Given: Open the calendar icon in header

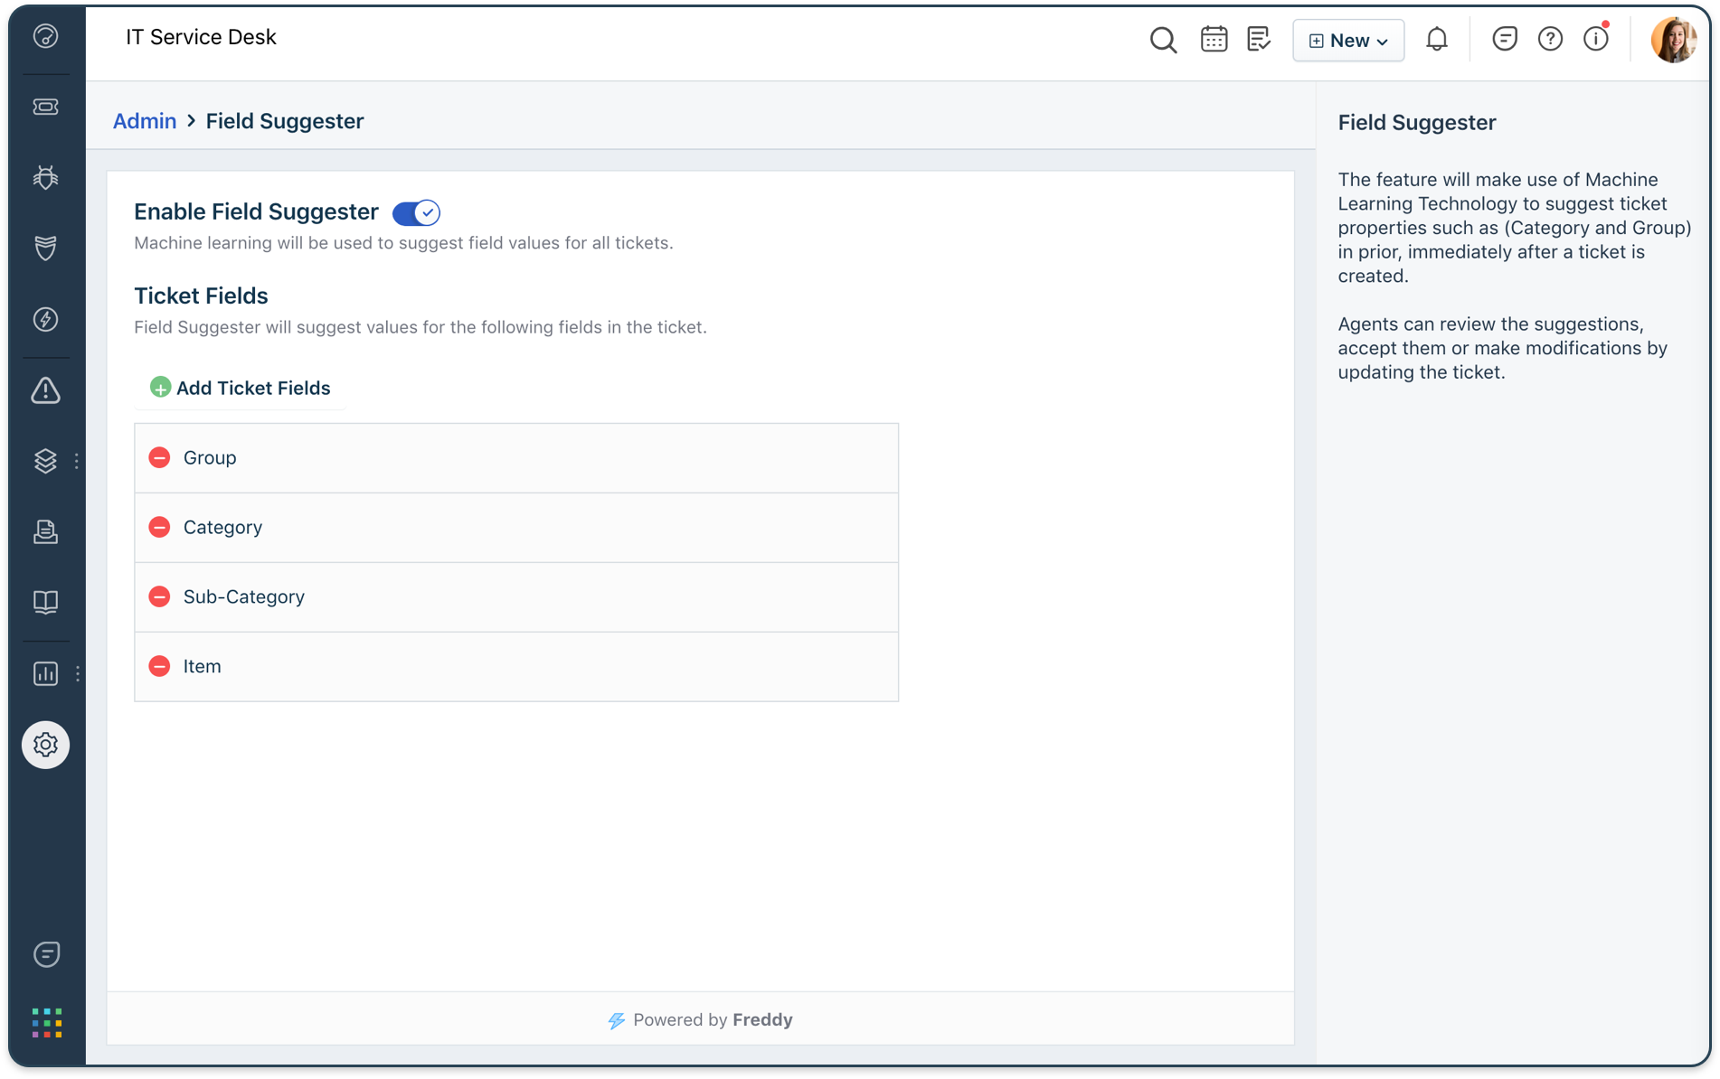Looking at the screenshot, I should click(1214, 40).
